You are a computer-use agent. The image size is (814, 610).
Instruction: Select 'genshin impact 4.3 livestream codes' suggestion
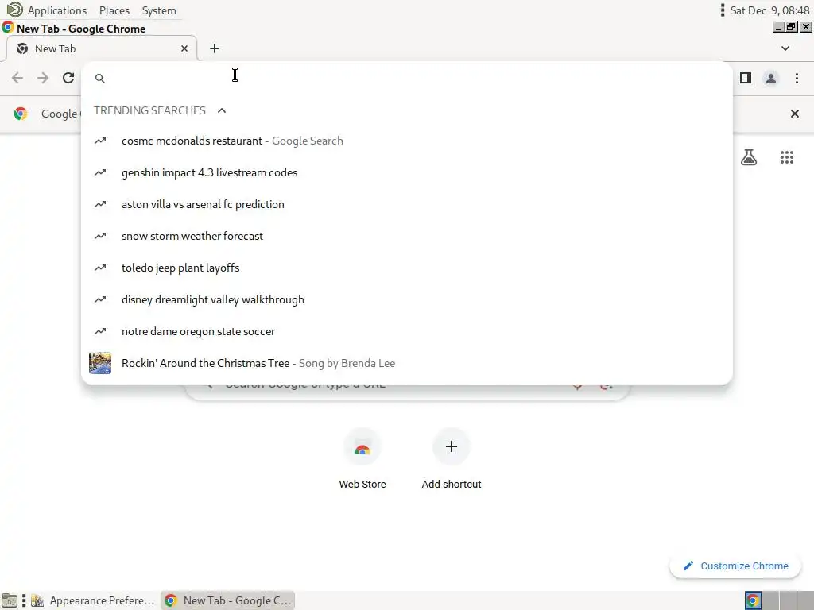[407, 172]
